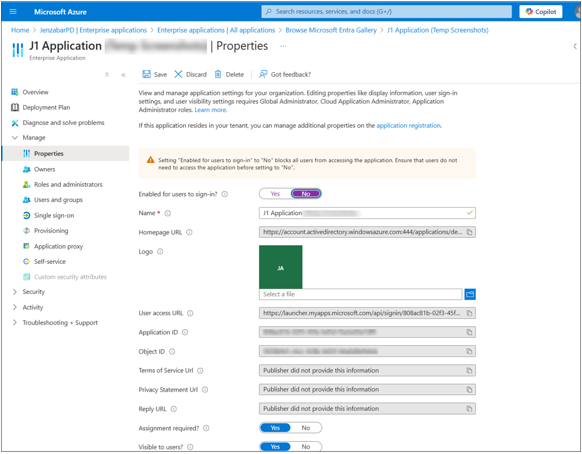Click info icon next to User access URL

coord(190,313)
